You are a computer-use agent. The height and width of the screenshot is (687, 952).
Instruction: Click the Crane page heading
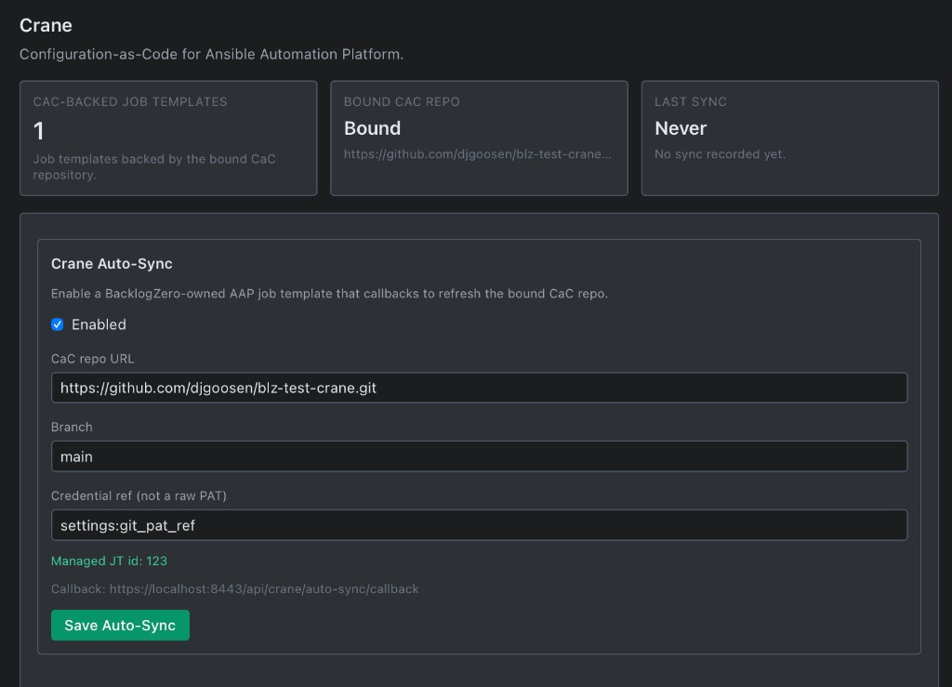(46, 25)
